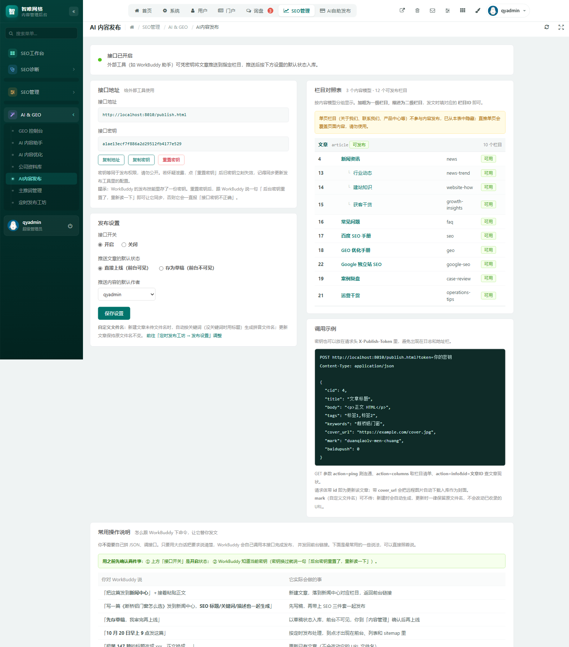Screen dimensions: 569x647
Task: Click the 保存设置 button
Action: [x=114, y=313]
